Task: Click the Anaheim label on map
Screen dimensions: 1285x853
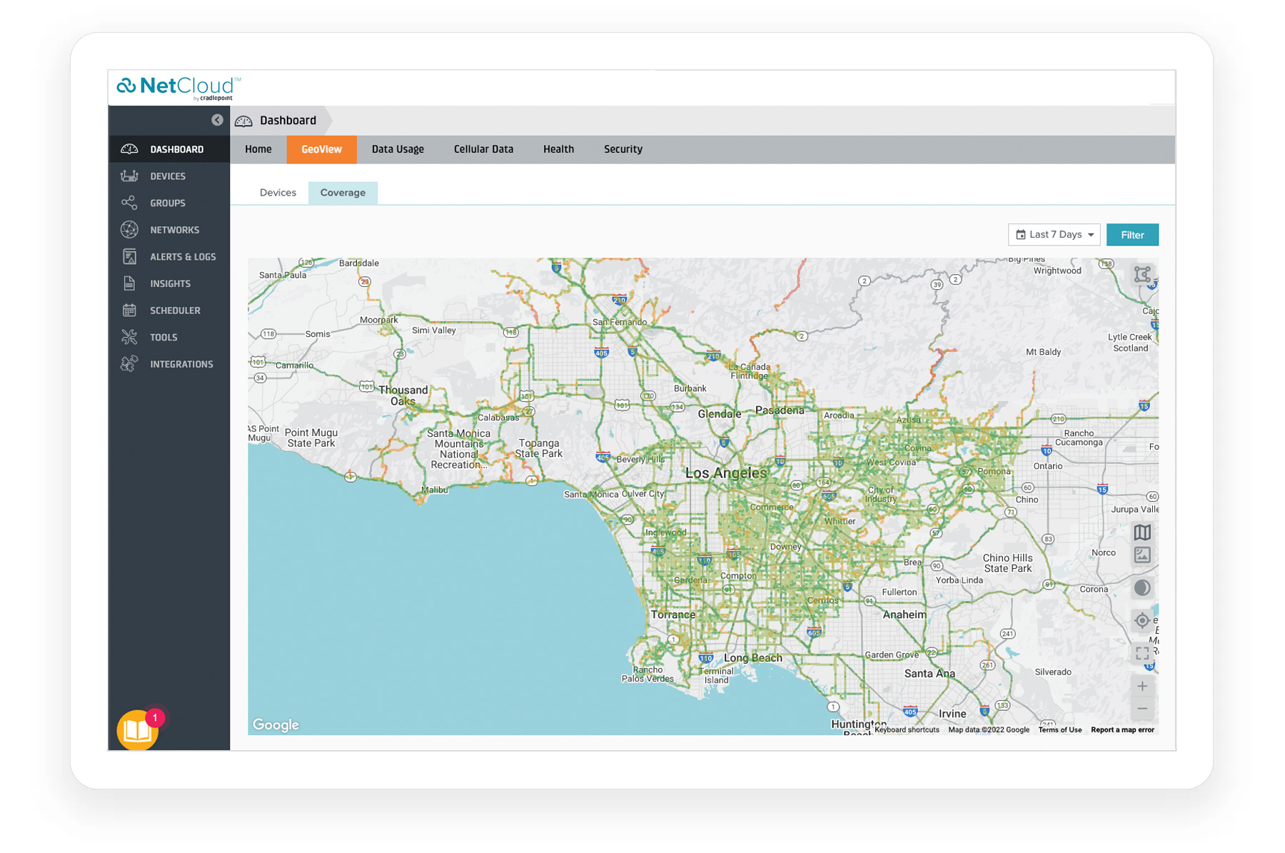Action: (x=904, y=615)
